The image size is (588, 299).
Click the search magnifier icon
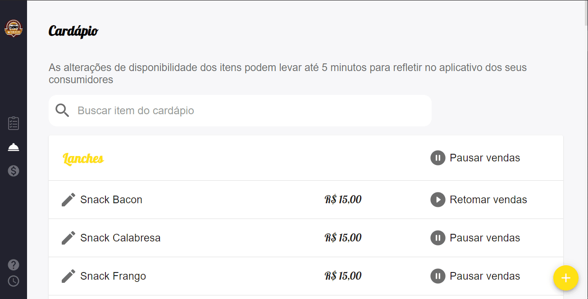point(62,111)
